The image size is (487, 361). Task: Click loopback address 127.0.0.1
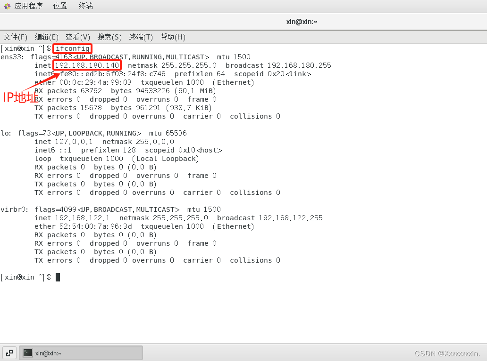[x=74, y=142]
